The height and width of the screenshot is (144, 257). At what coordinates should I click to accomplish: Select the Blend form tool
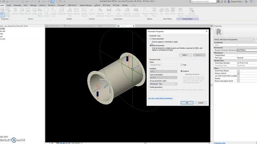pos(22,12)
